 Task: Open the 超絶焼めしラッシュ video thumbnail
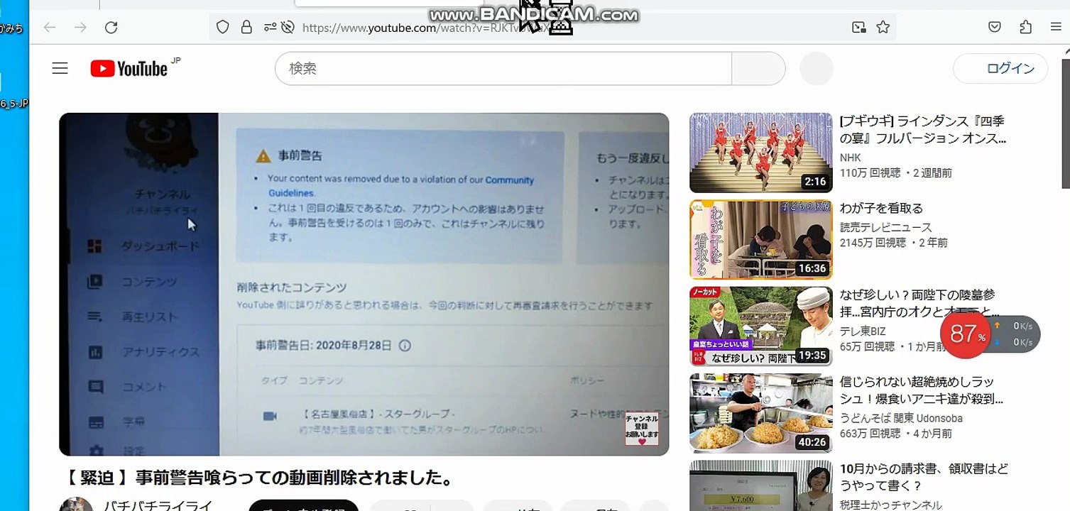[x=760, y=413]
